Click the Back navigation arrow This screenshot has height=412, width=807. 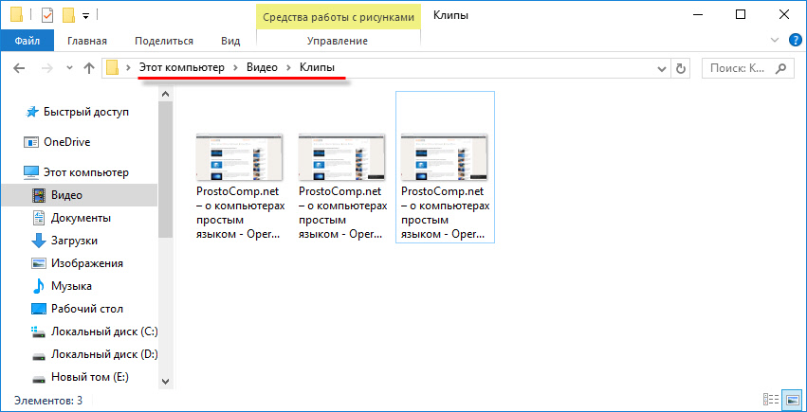point(19,68)
